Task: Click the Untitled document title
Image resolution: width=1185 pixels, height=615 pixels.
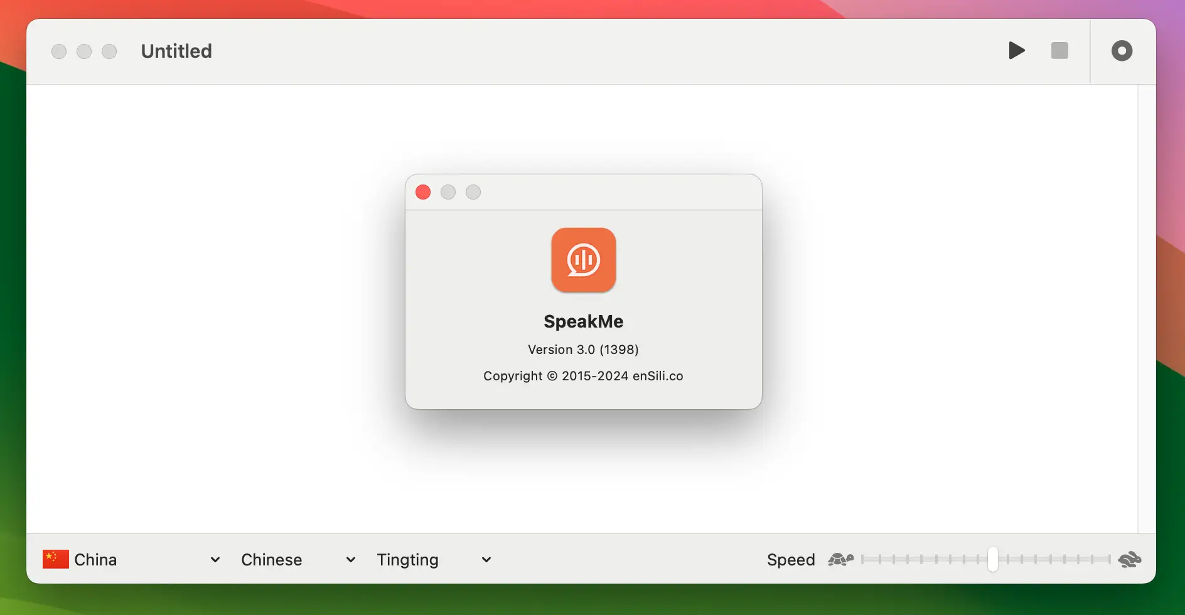Action: click(176, 51)
